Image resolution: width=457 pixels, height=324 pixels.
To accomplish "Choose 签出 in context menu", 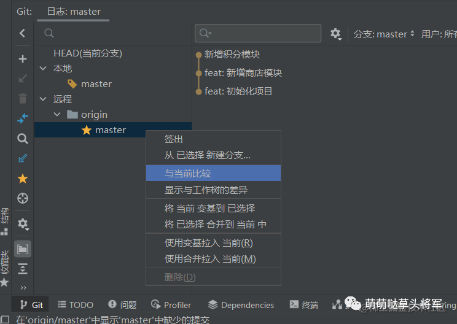I will (x=213, y=139).
